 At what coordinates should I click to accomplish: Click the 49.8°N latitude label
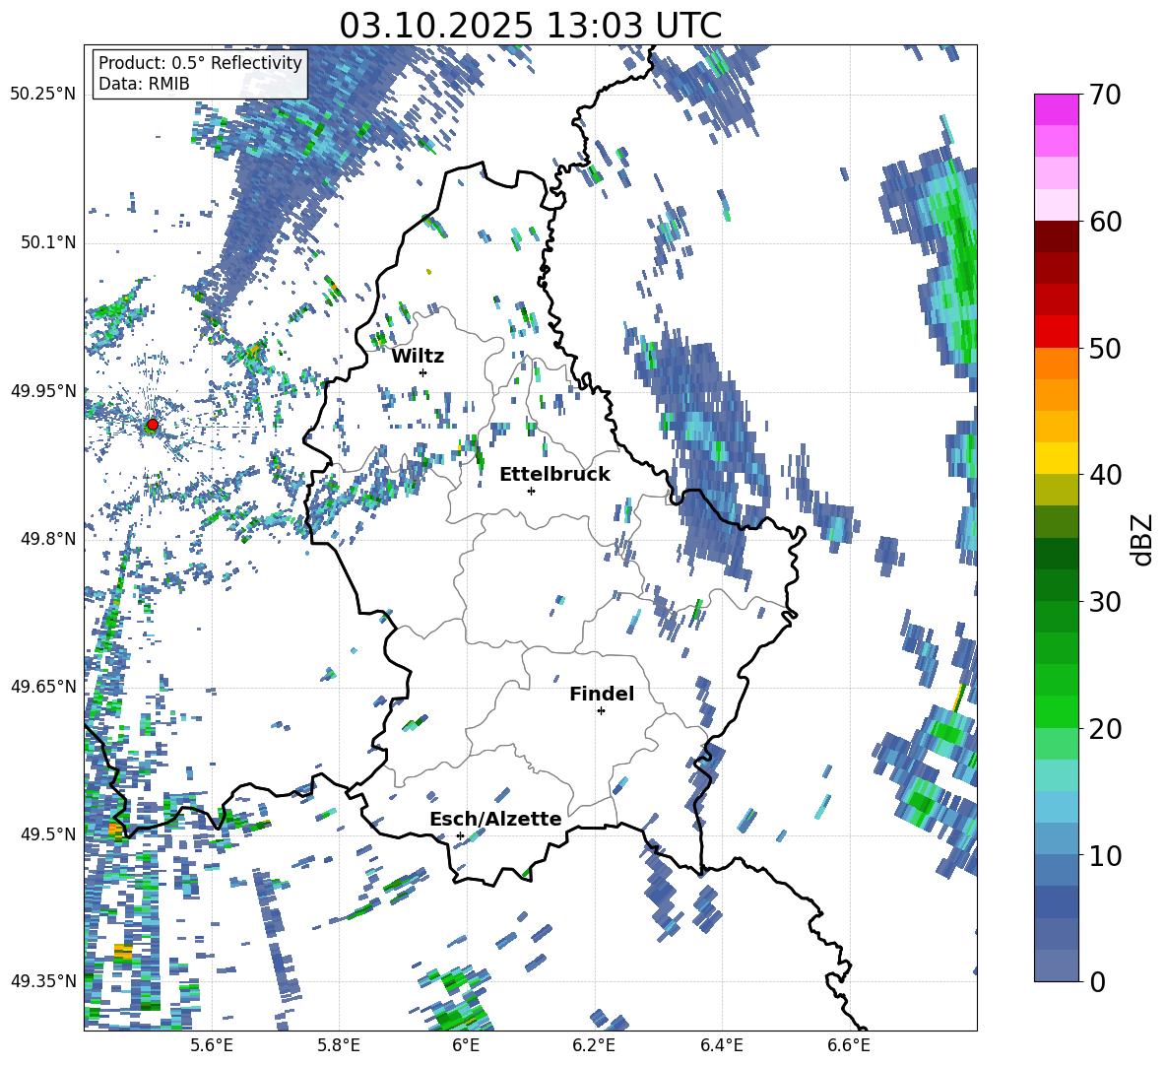48,539
